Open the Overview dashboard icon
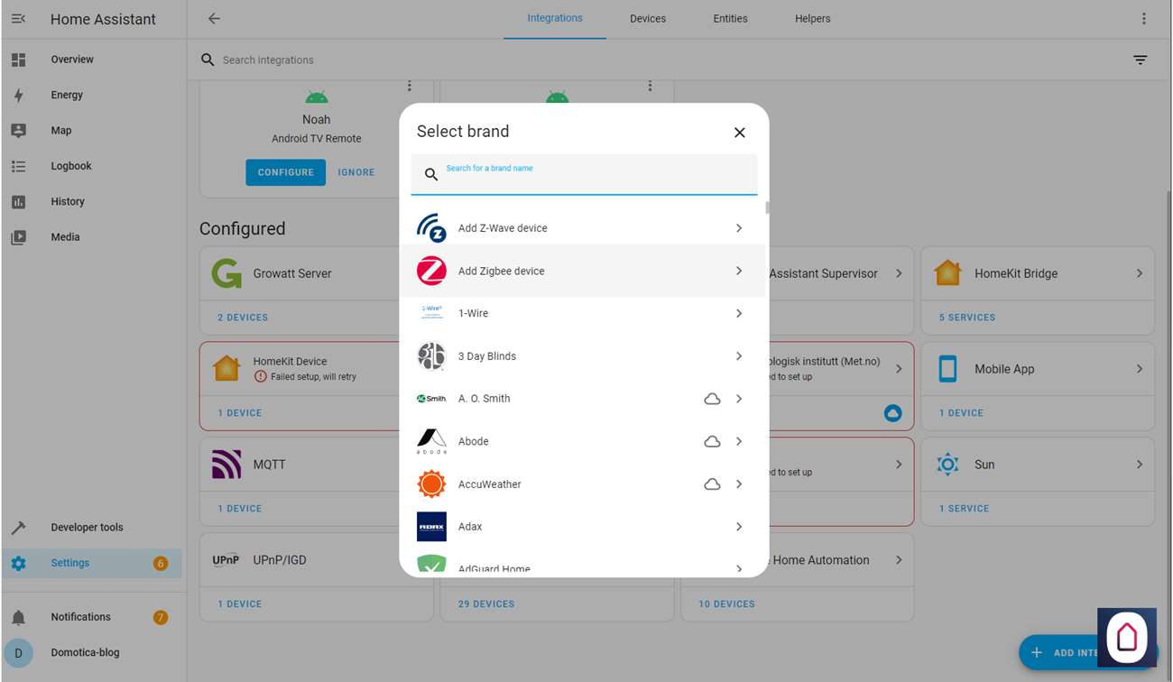The image size is (1173, 682). coord(18,60)
